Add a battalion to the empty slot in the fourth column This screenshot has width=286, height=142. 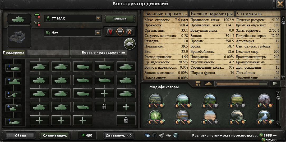click(x=104, y=93)
